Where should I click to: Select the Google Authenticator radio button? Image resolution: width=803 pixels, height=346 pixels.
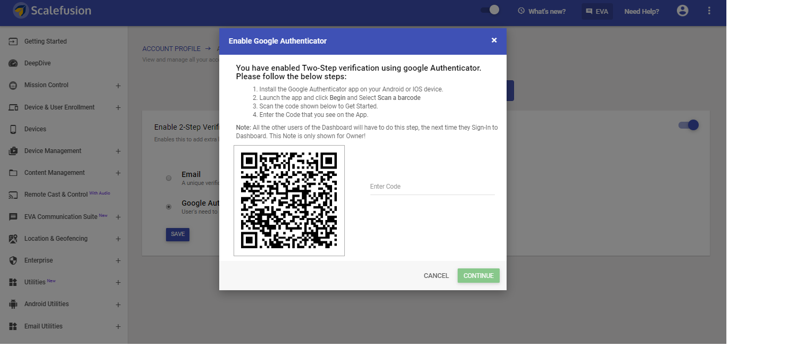tap(169, 207)
